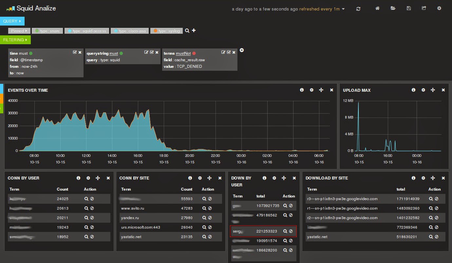Viewport: 452px width, 263px height.
Task: Collapse the FILTERING section
Action: pyautogui.click(x=15, y=40)
